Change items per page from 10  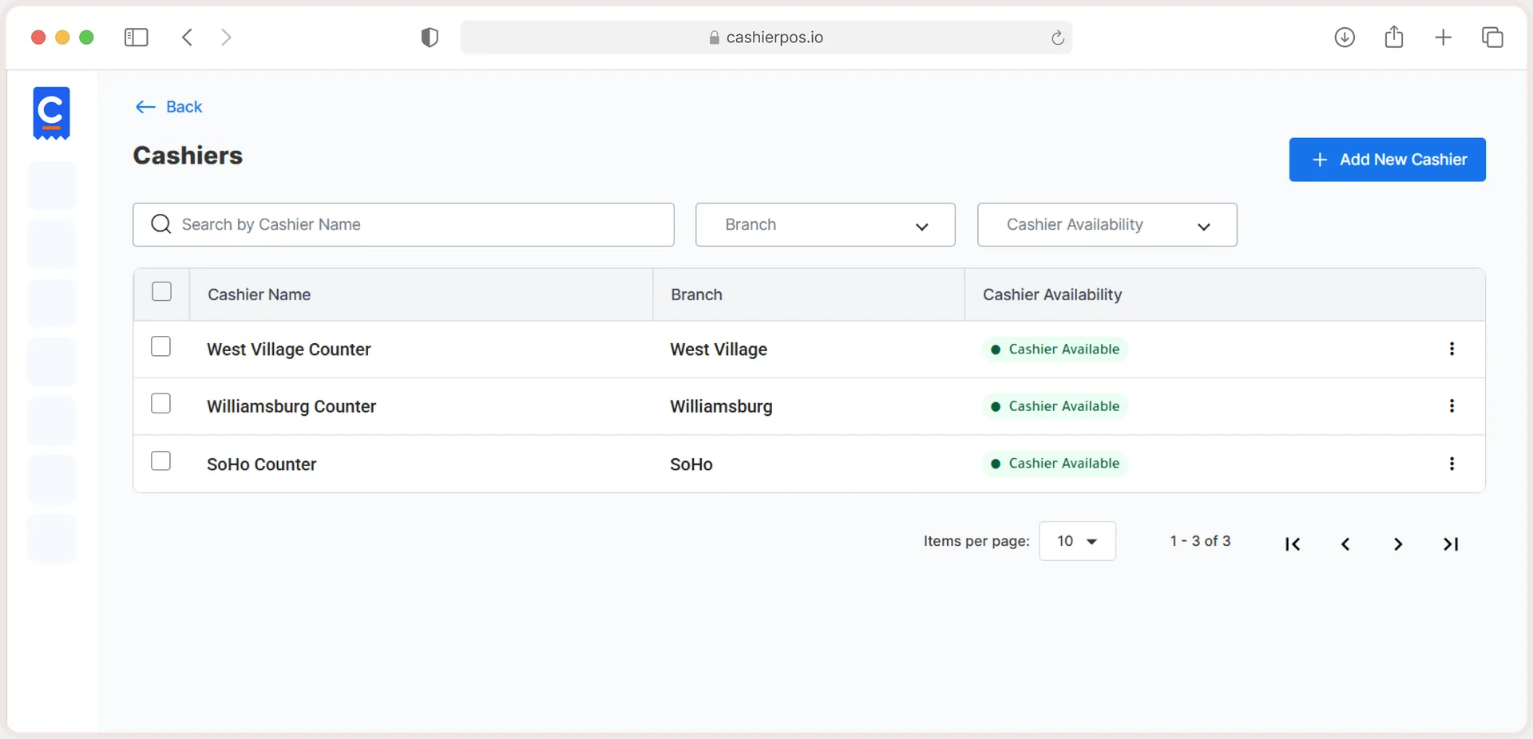point(1077,541)
